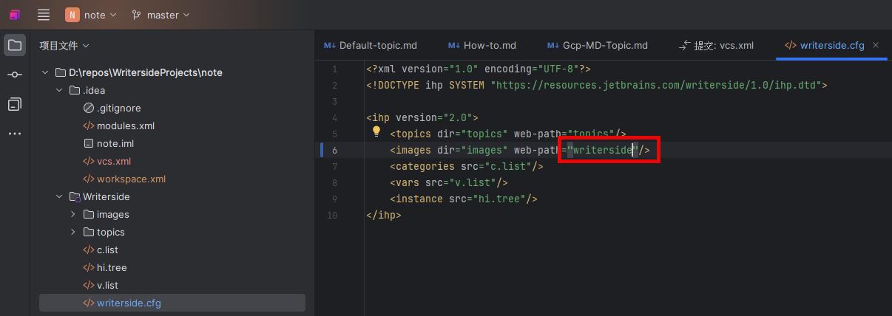The image size is (892, 316).
Task: Collapse the D:\repos\WritersideProjects\note root node
Action: click(x=46, y=72)
